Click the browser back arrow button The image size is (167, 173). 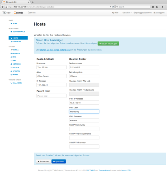[x=2, y=7]
